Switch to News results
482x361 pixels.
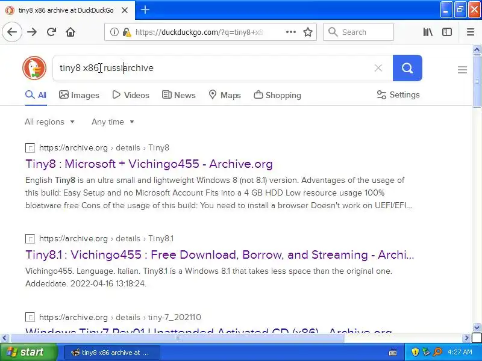point(179,95)
